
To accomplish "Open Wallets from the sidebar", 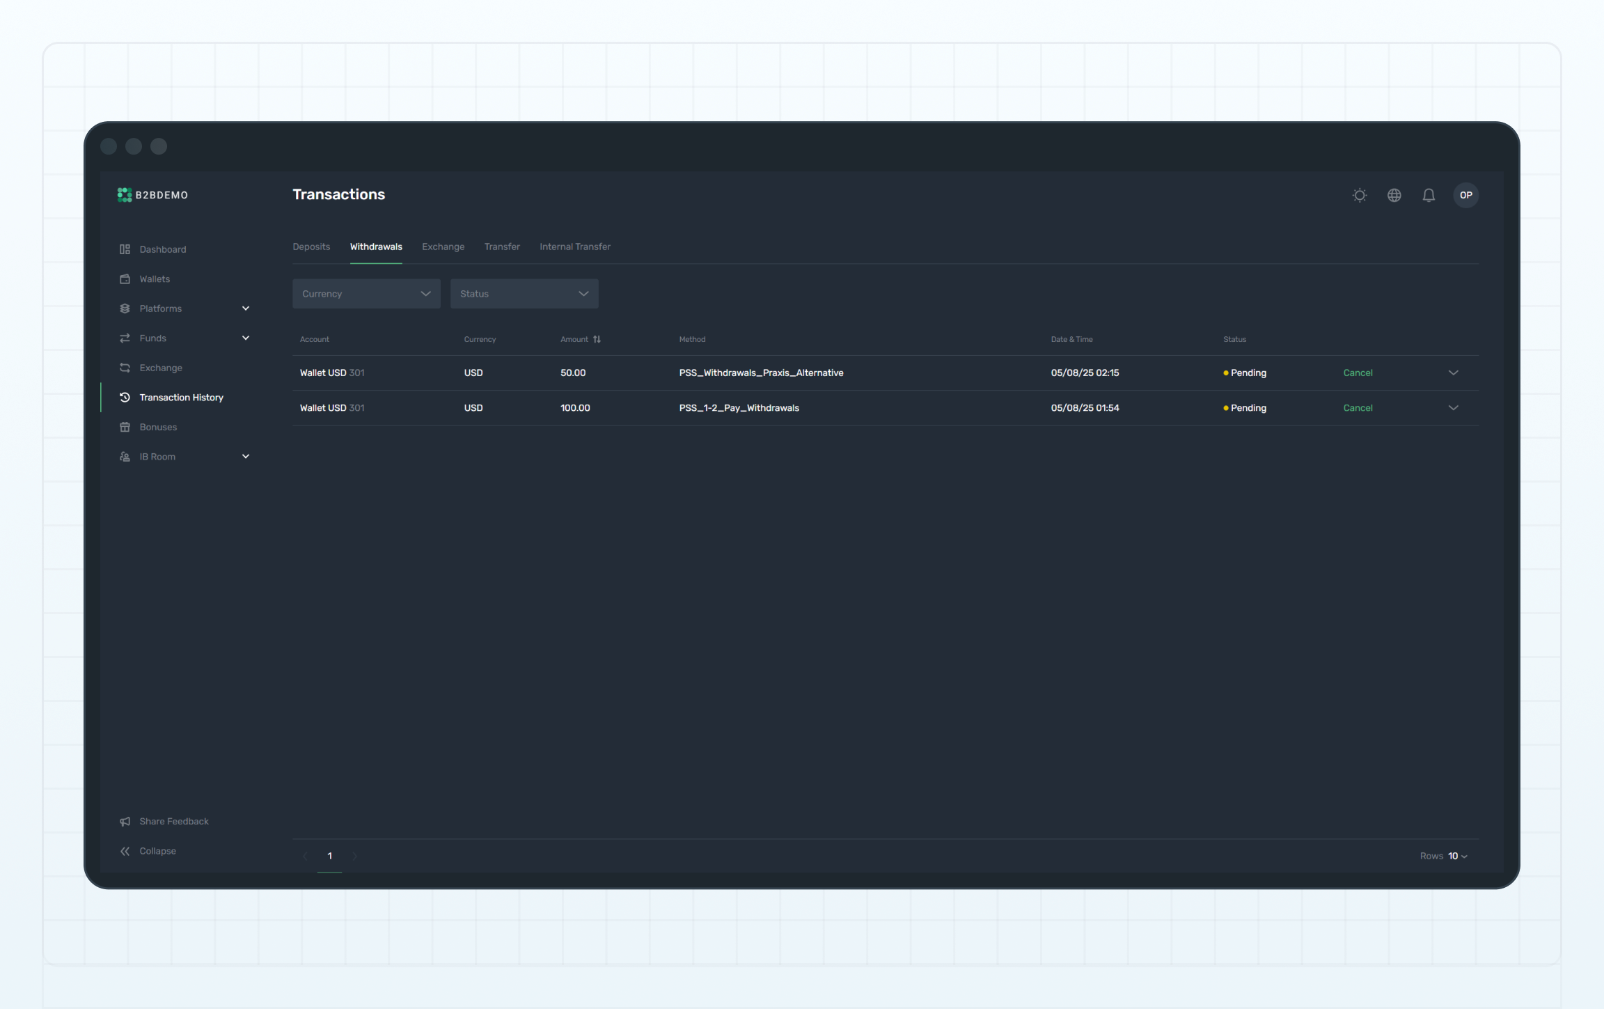I will point(154,279).
